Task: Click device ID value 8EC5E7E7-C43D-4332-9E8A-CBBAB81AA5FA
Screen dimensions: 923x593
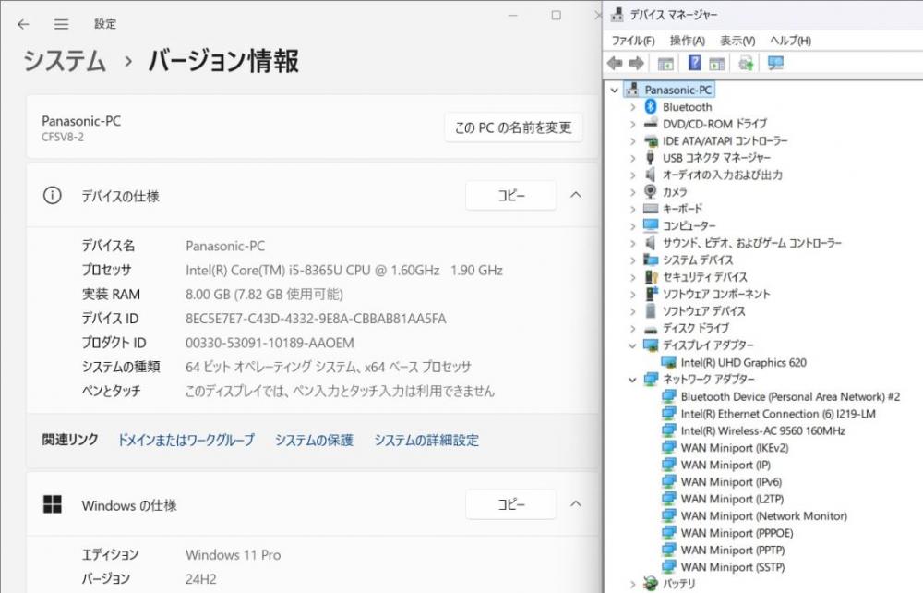Action: [x=316, y=319]
